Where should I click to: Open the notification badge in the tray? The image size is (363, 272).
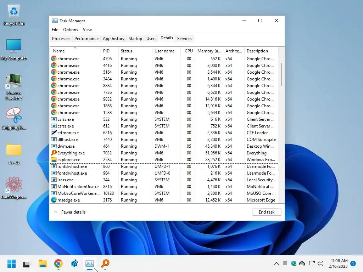353,263
